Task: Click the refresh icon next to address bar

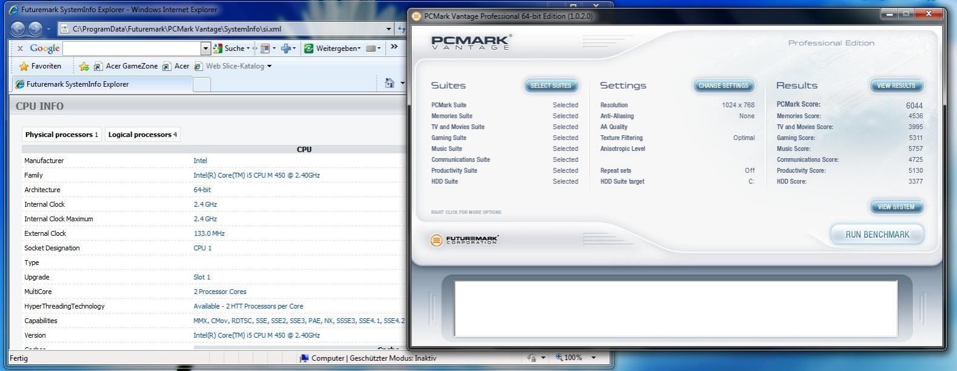Action: point(401,28)
